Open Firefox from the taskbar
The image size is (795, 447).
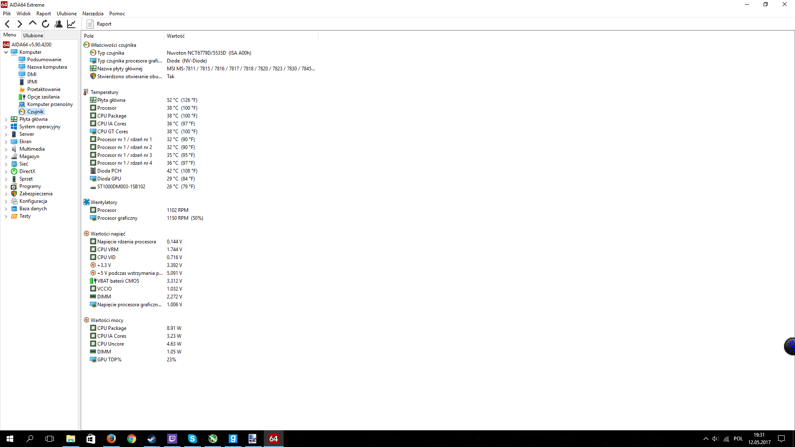tap(111, 439)
